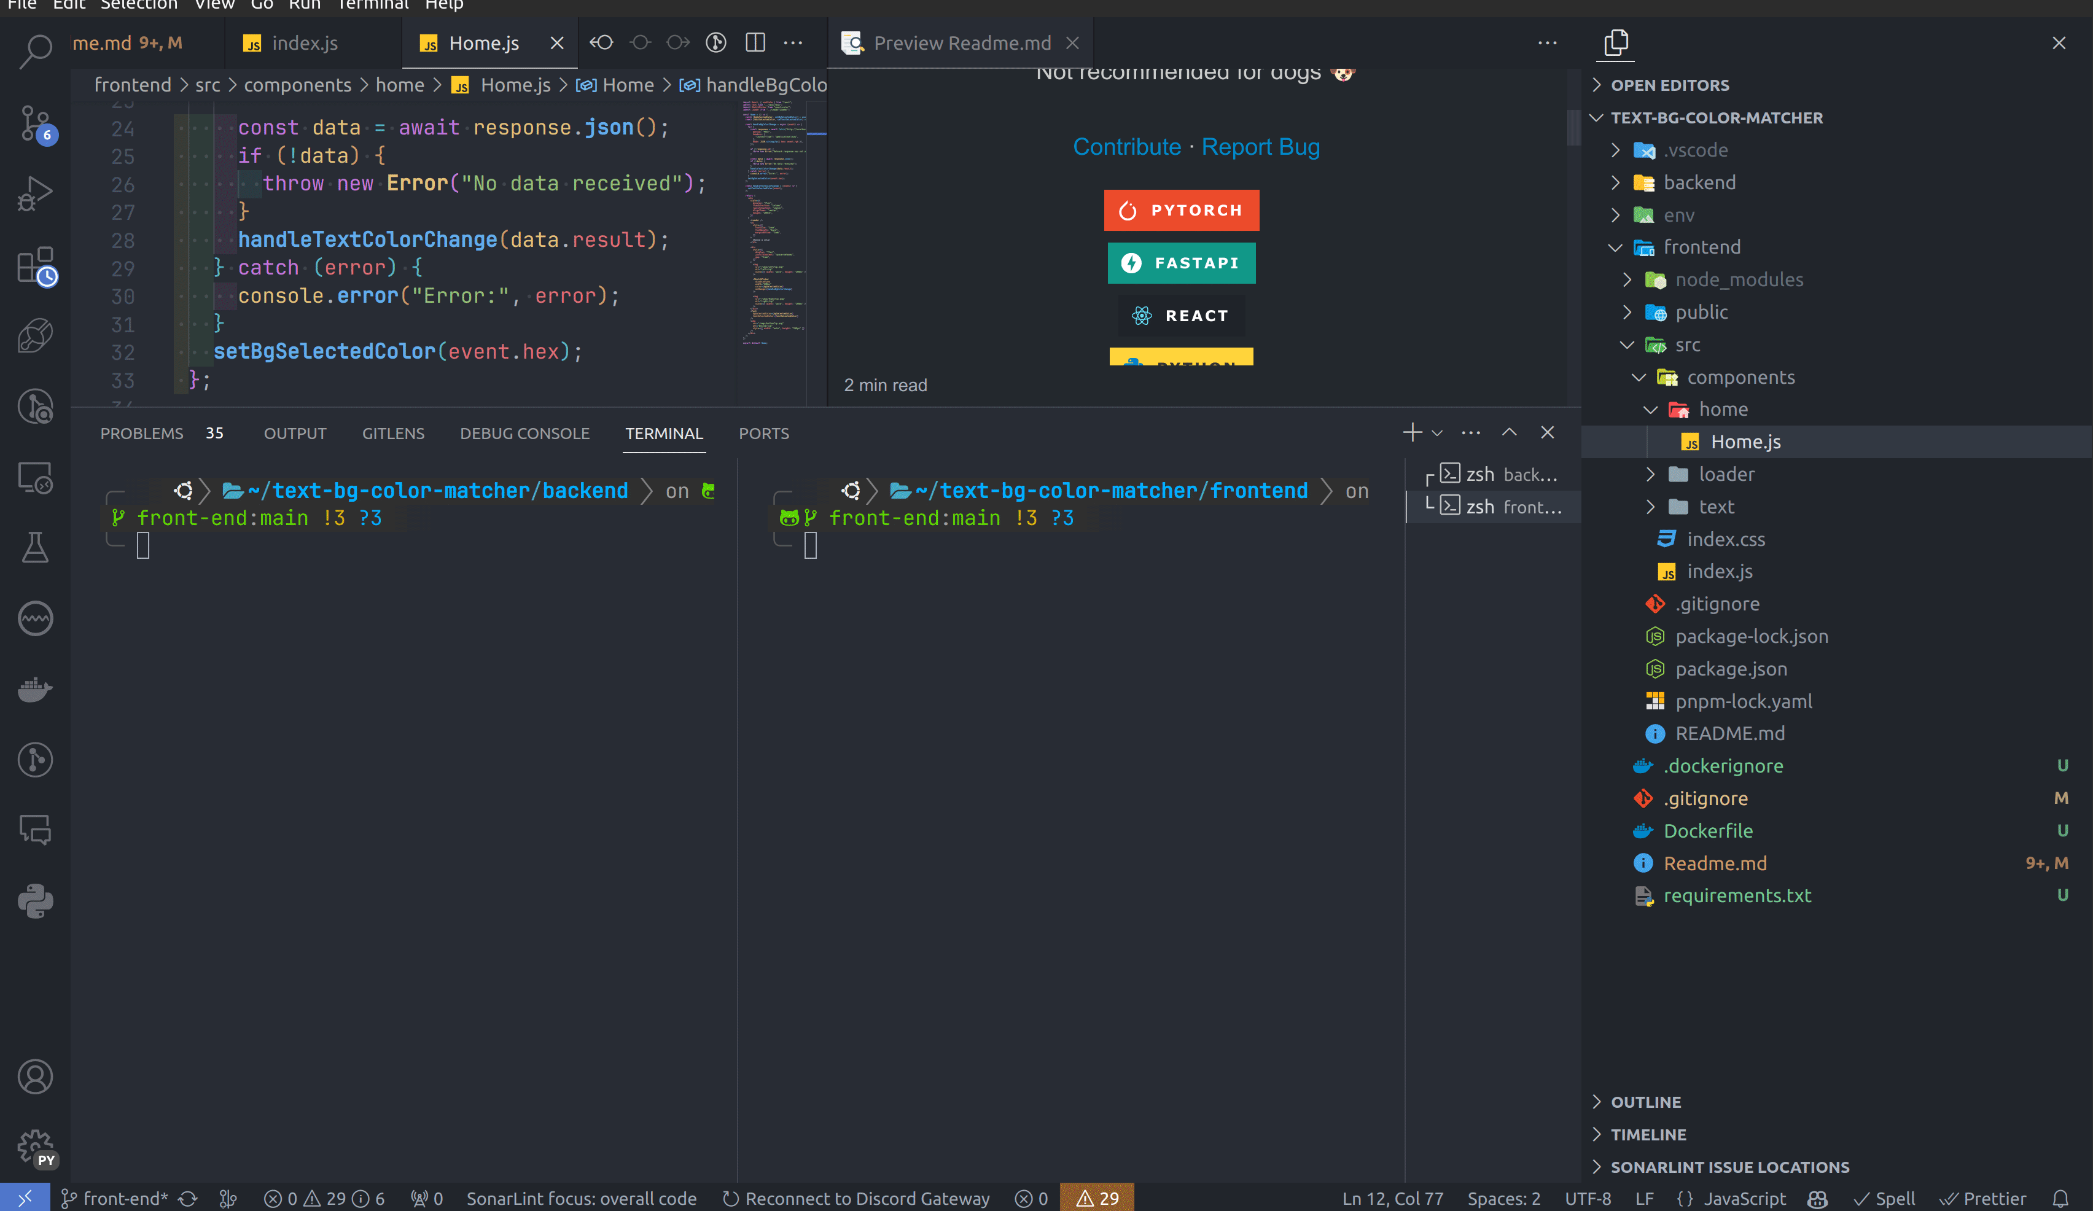Expand the OUTLINE section
Image resolution: width=2093 pixels, height=1211 pixels.
pos(1645,1102)
